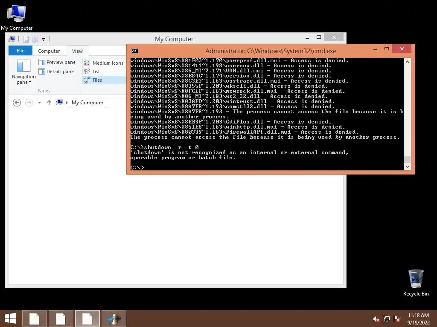Click the 'shutdown -r -t 0' command line
The width and height of the screenshot is (437, 327).
coord(164,147)
